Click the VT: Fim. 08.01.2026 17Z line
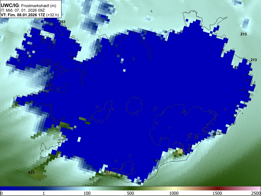Image resolution: width=261 pixels, height=196 pixels. (x=23, y=15)
